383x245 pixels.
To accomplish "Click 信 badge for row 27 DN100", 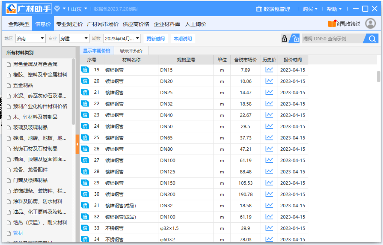I will pyautogui.click(x=85, y=160).
